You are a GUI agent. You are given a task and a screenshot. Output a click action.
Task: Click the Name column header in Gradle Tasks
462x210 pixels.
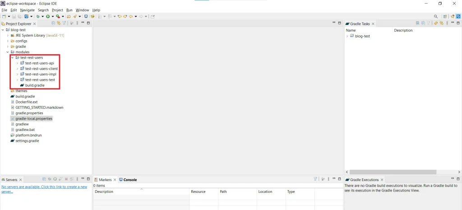point(369,30)
